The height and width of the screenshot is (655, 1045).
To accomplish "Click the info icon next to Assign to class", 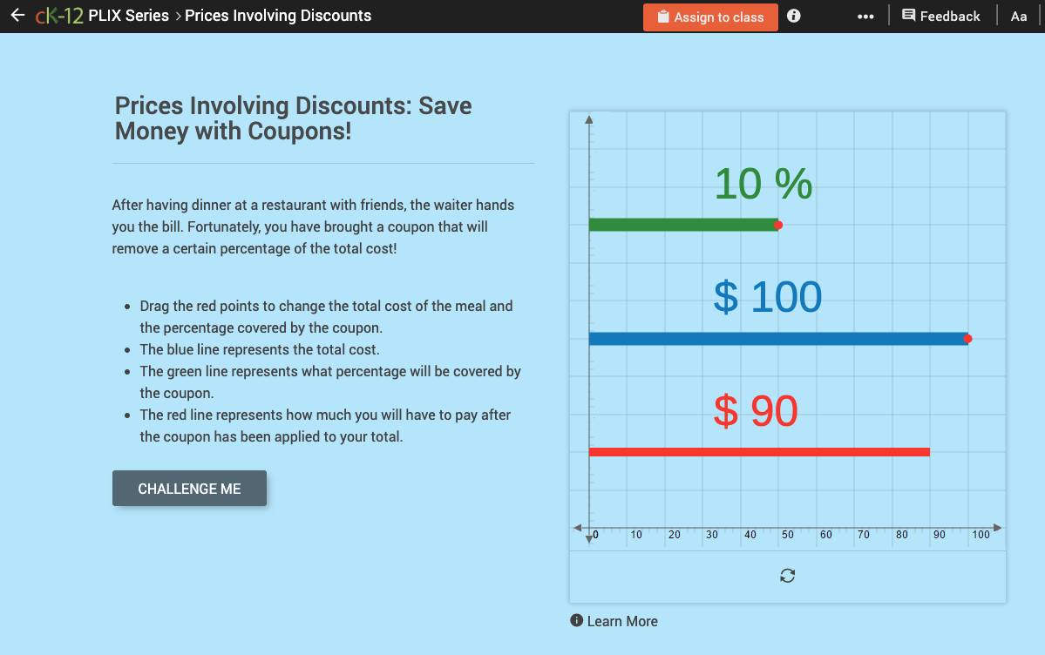I will [793, 15].
